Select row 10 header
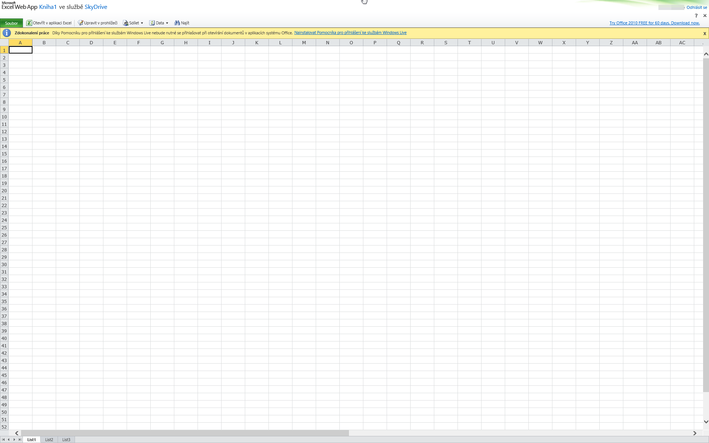Screen dimensions: 709x443 (4, 117)
